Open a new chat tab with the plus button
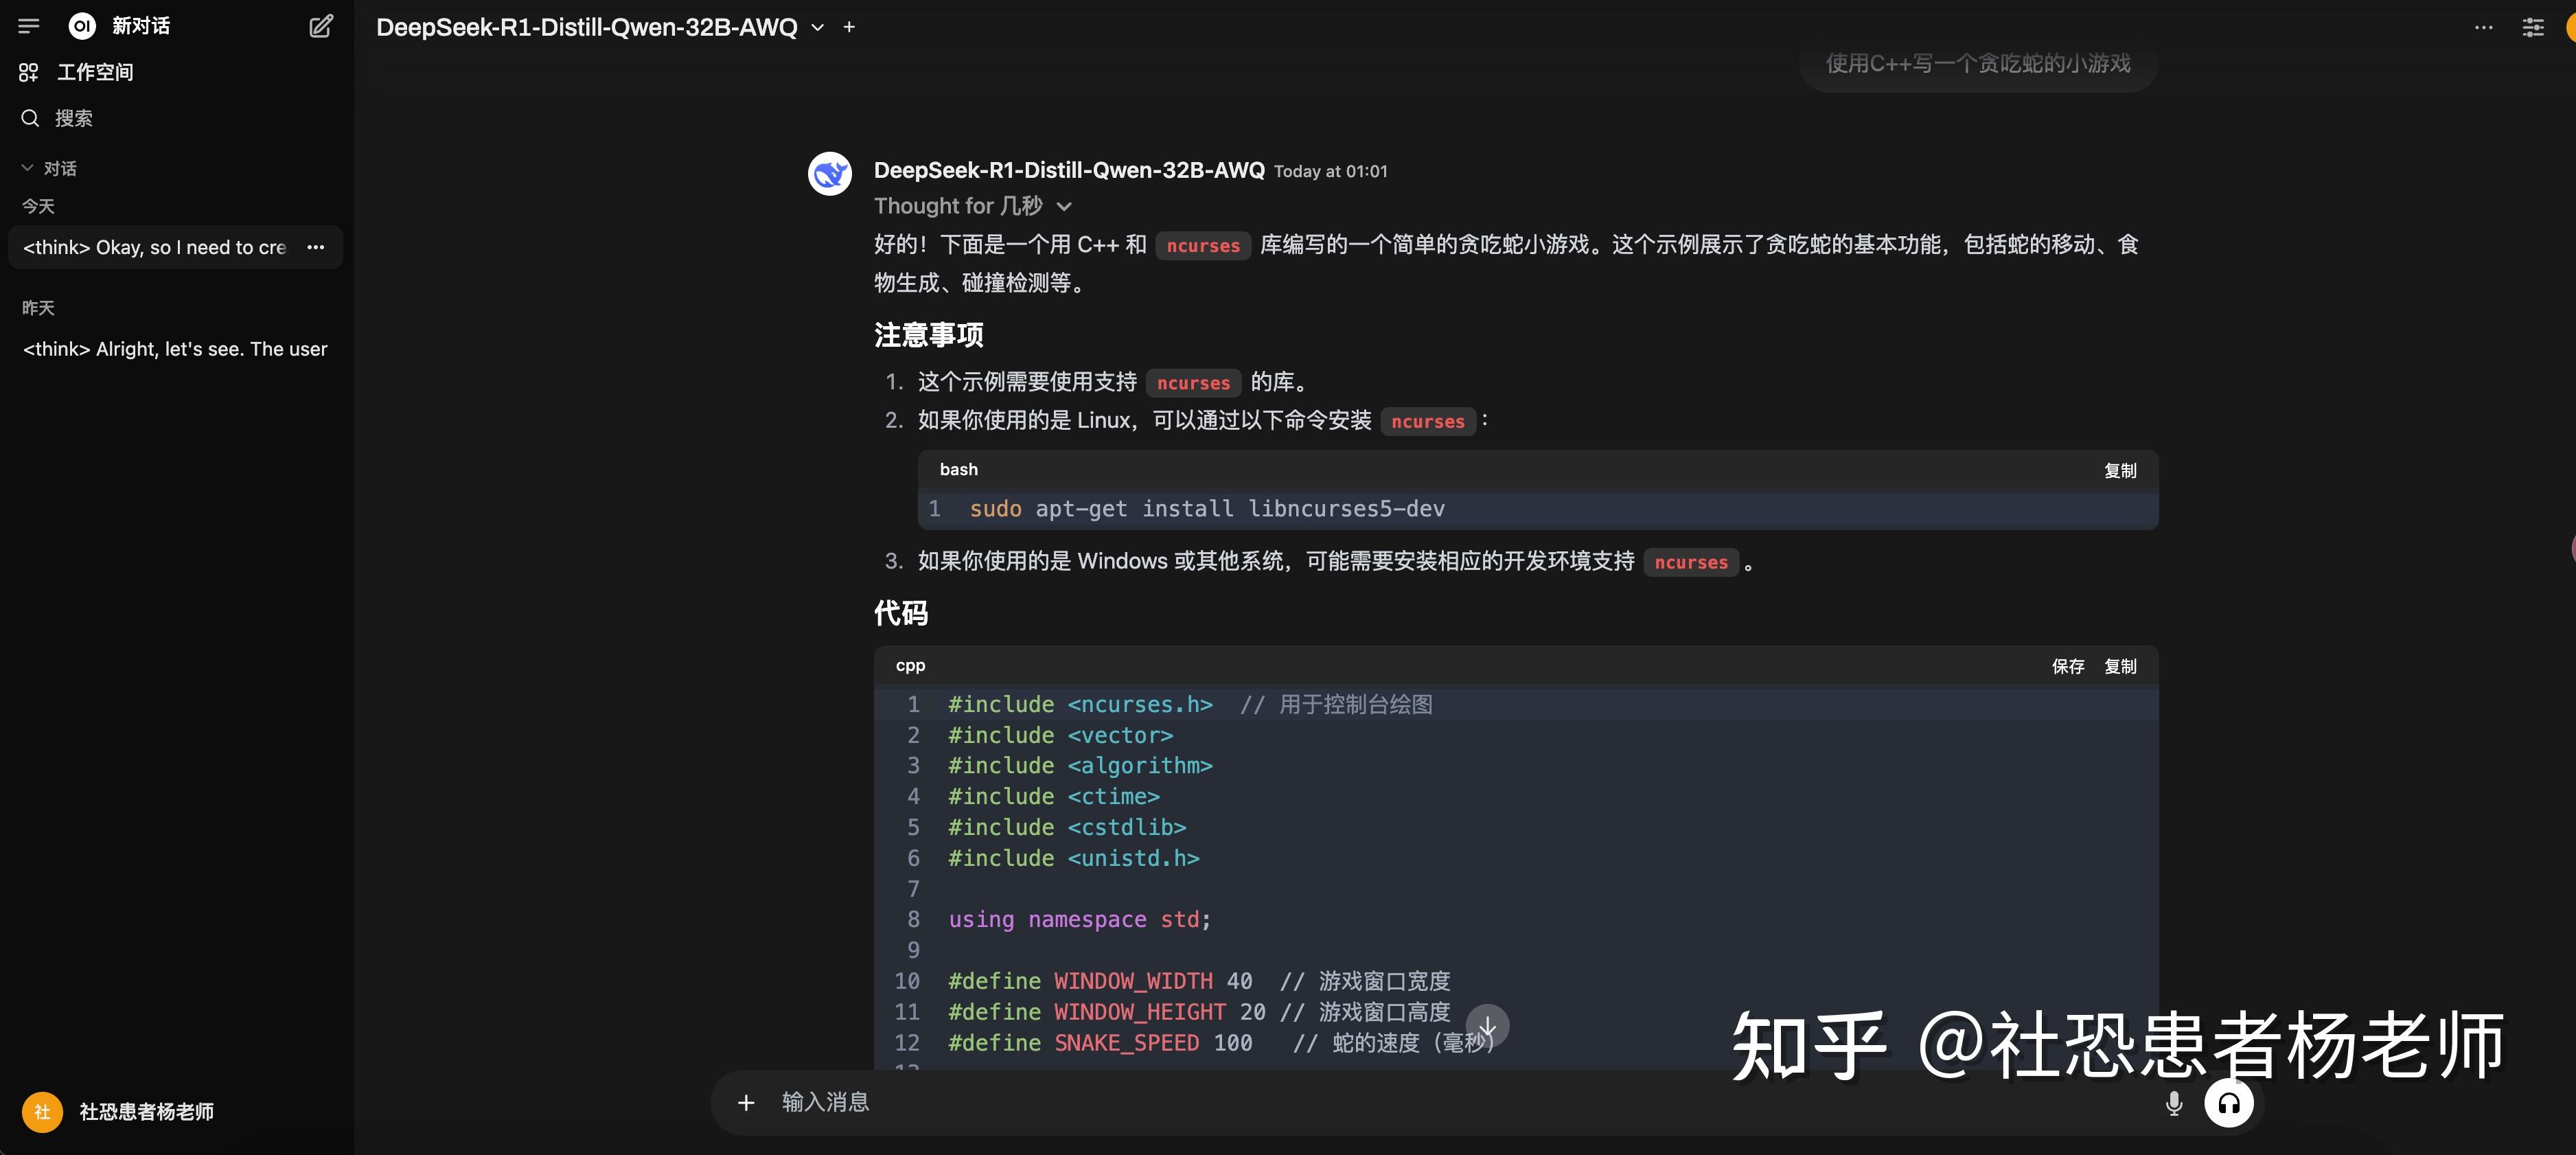Image resolution: width=2576 pixels, height=1155 pixels. tap(849, 27)
